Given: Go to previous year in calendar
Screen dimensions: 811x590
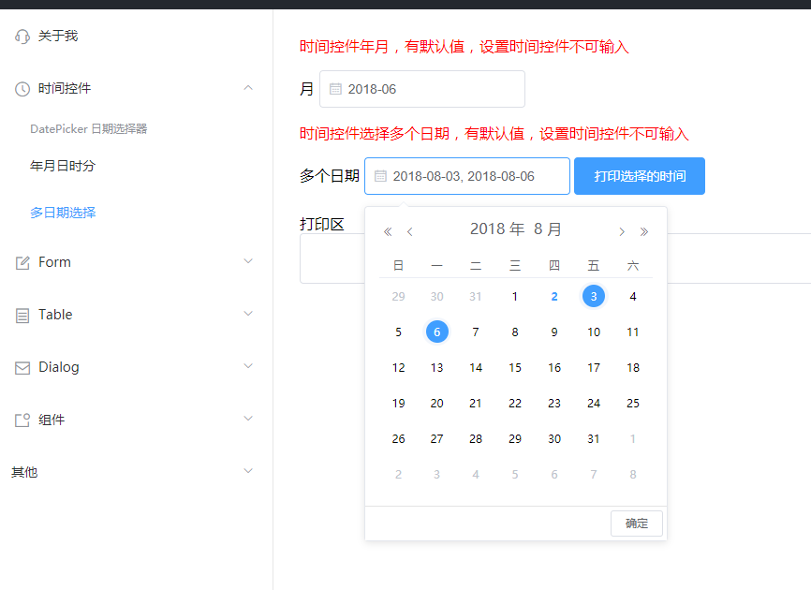Looking at the screenshot, I should (x=388, y=231).
